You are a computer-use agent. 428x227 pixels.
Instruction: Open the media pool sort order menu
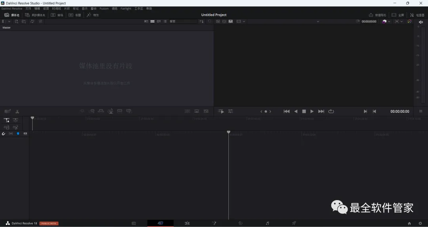click(201, 21)
